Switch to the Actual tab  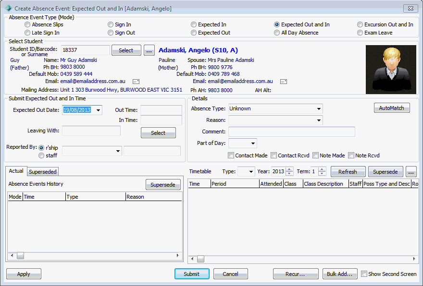(x=16, y=171)
